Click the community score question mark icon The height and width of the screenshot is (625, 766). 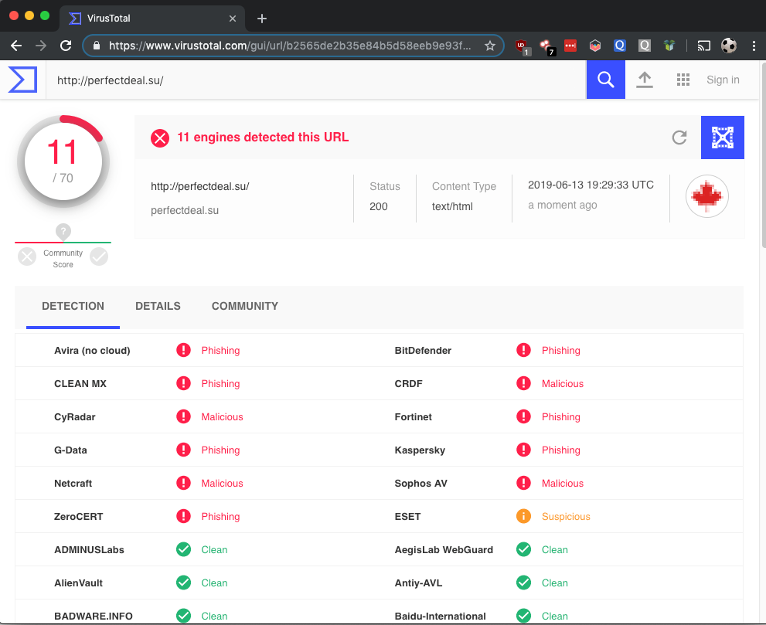[63, 231]
